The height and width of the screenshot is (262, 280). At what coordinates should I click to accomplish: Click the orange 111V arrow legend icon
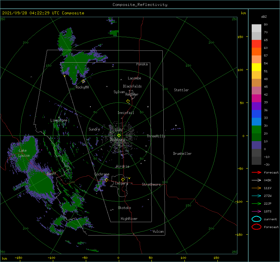pyautogui.click(x=256, y=188)
